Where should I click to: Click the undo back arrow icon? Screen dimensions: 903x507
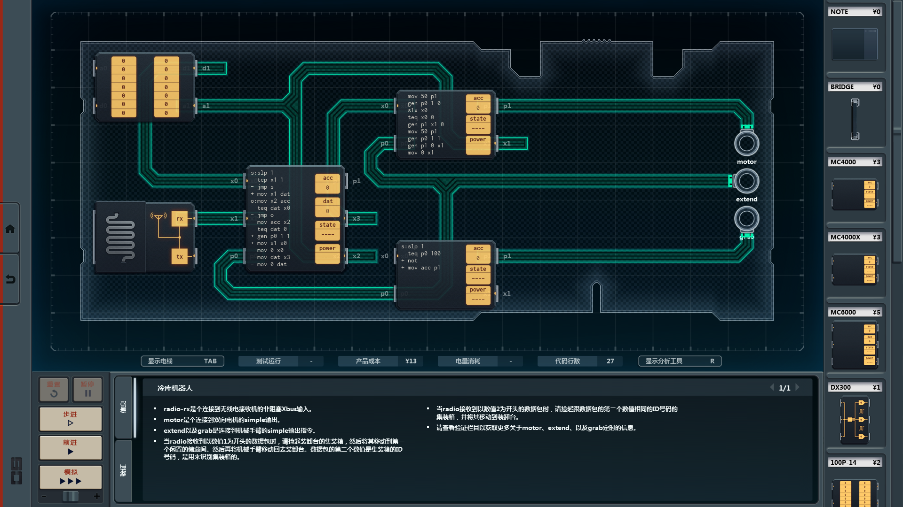pyautogui.click(x=10, y=279)
